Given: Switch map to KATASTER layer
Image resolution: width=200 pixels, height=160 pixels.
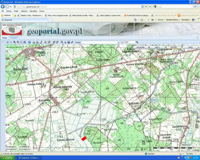Looking at the screenshot, I should click(x=140, y=47).
